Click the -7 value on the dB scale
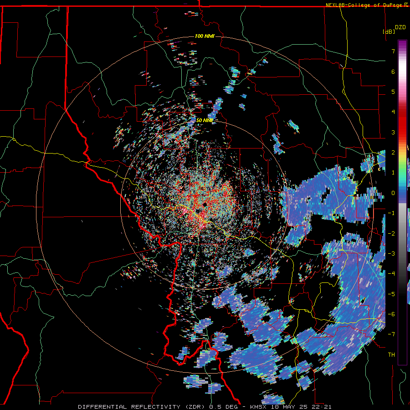410x410 pixels. pos(391,334)
